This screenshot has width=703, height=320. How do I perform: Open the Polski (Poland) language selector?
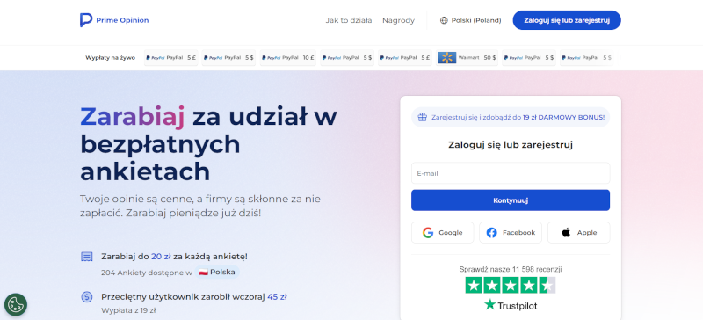[471, 20]
